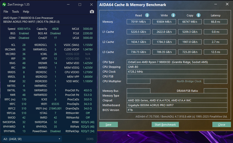The width and height of the screenshot is (233, 143).
Task: Click the AIDA64 version copyright line
Action: 181,117
